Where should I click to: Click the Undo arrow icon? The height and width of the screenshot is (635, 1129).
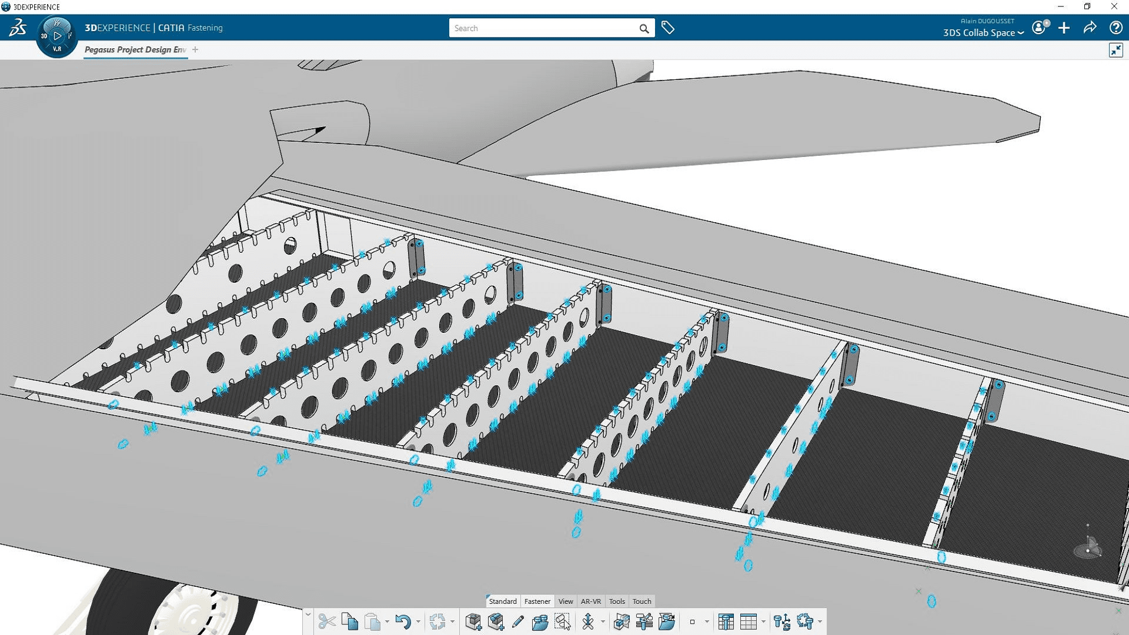point(403,621)
